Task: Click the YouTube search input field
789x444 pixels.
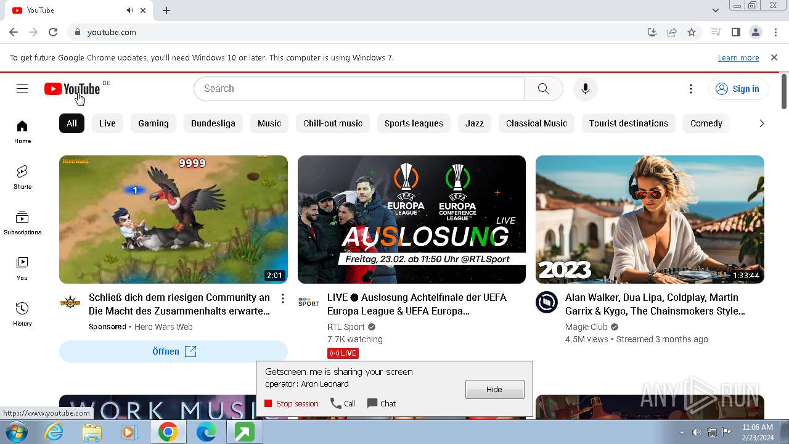Action: [359, 89]
